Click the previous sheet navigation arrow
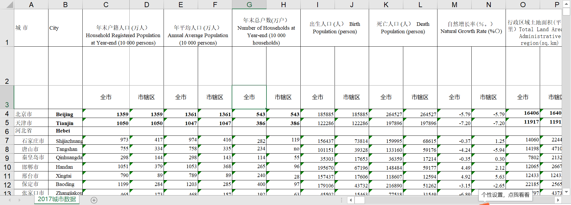This screenshot has width=571, height=205. [x=10, y=200]
